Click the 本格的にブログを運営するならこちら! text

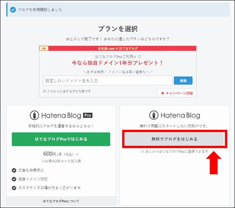coord(61,126)
